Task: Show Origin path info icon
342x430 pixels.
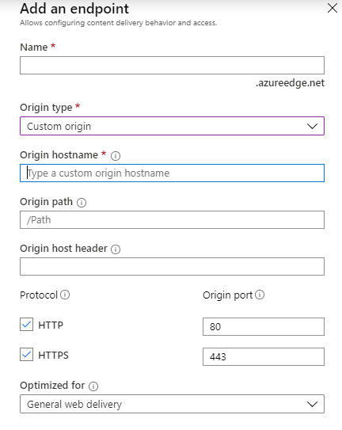Action: 82,203
